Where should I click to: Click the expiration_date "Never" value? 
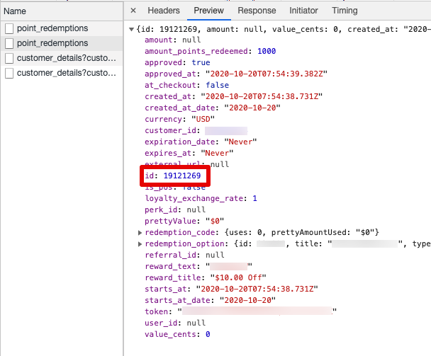point(240,142)
